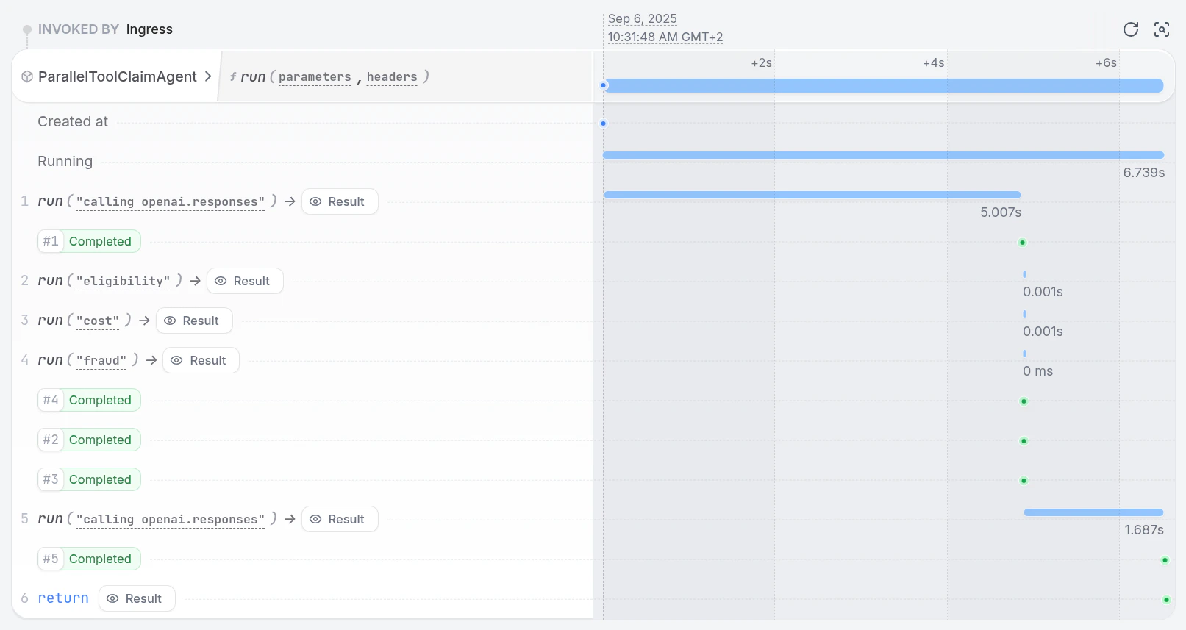Click the green completion dot for #5
Viewport: 1186px width, 630px height.
click(x=1165, y=560)
